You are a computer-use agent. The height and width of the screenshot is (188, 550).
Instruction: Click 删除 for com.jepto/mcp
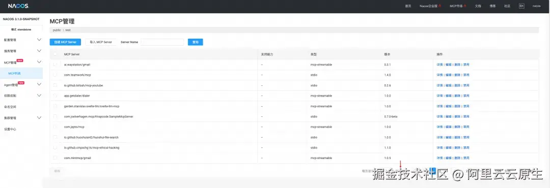[457, 127]
